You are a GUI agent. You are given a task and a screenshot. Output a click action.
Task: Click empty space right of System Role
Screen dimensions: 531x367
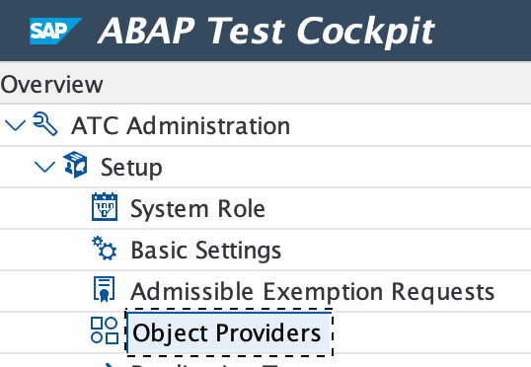pos(398,209)
